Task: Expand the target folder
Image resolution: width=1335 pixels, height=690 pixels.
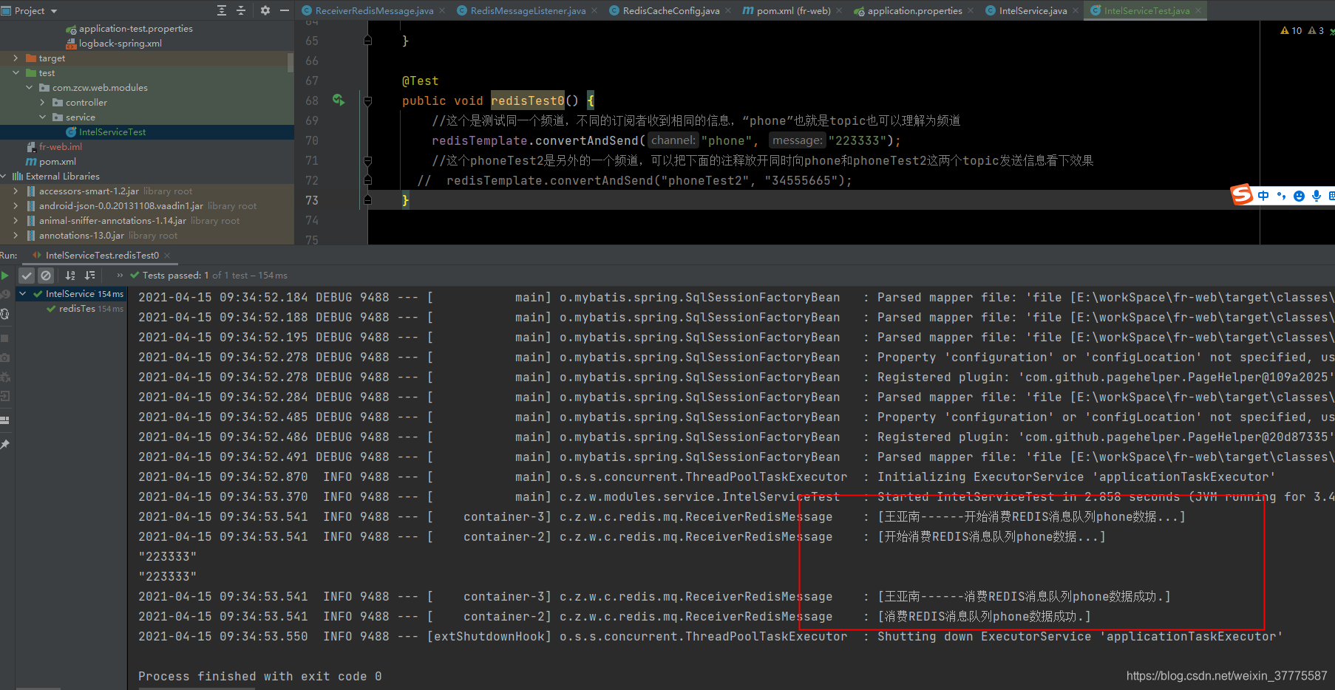Action: tap(16, 58)
